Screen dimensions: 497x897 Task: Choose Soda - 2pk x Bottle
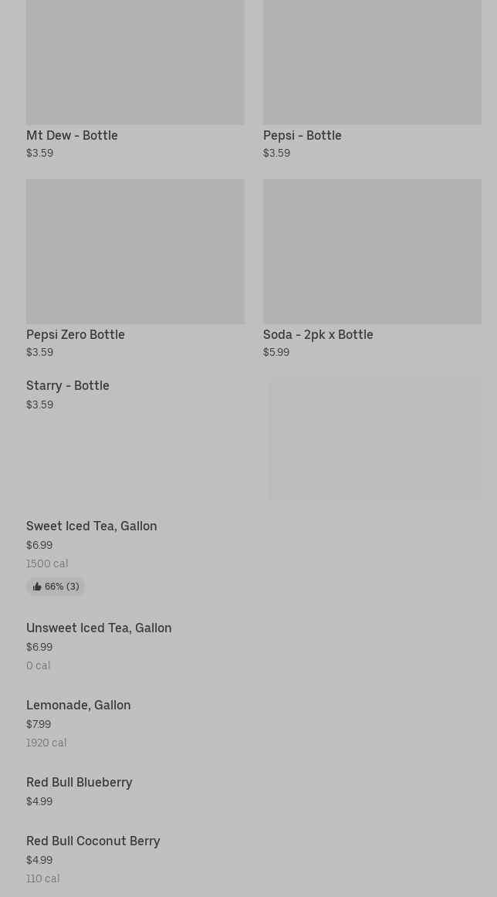317,335
